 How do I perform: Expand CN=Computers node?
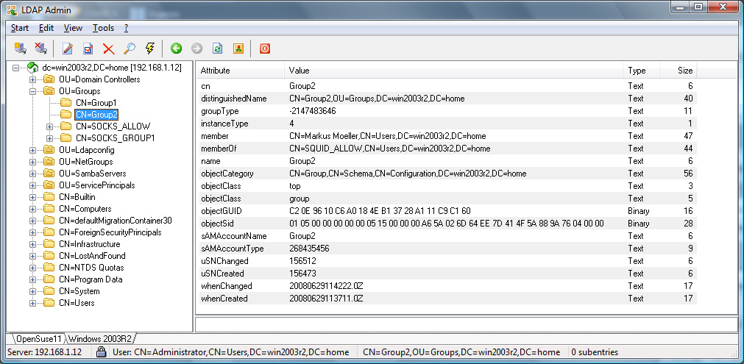click(32, 209)
